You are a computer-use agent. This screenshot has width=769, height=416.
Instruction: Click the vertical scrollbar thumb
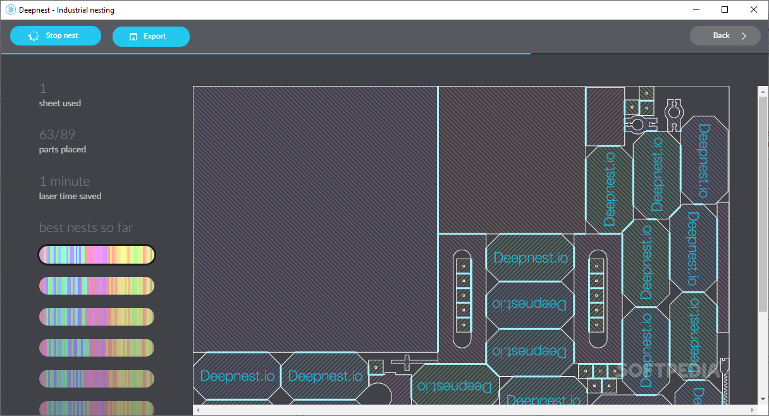(x=763, y=204)
